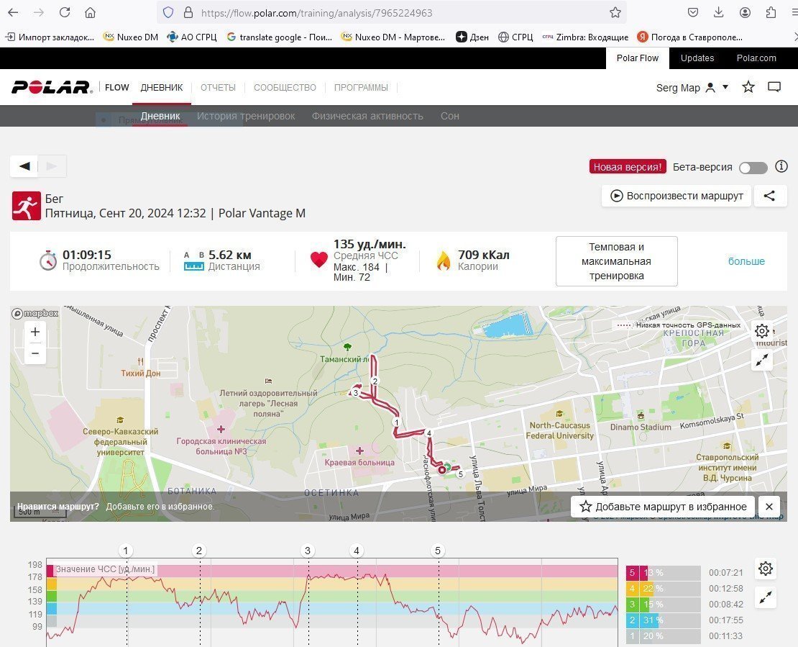The image size is (798, 647).
Task: Toggle Бета-версия switch on
Action: pyautogui.click(x=753, y=168)
